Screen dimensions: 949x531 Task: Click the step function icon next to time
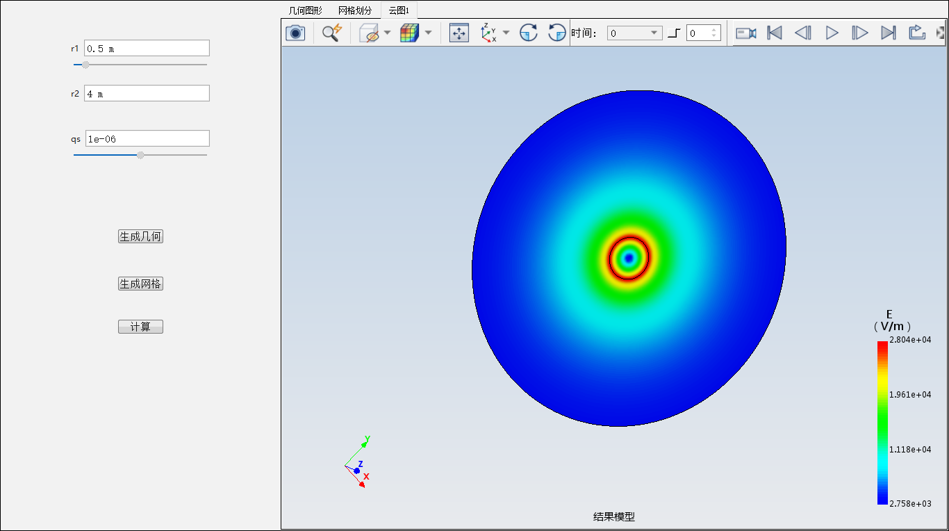pyautogui.click(x=674, y=33)
